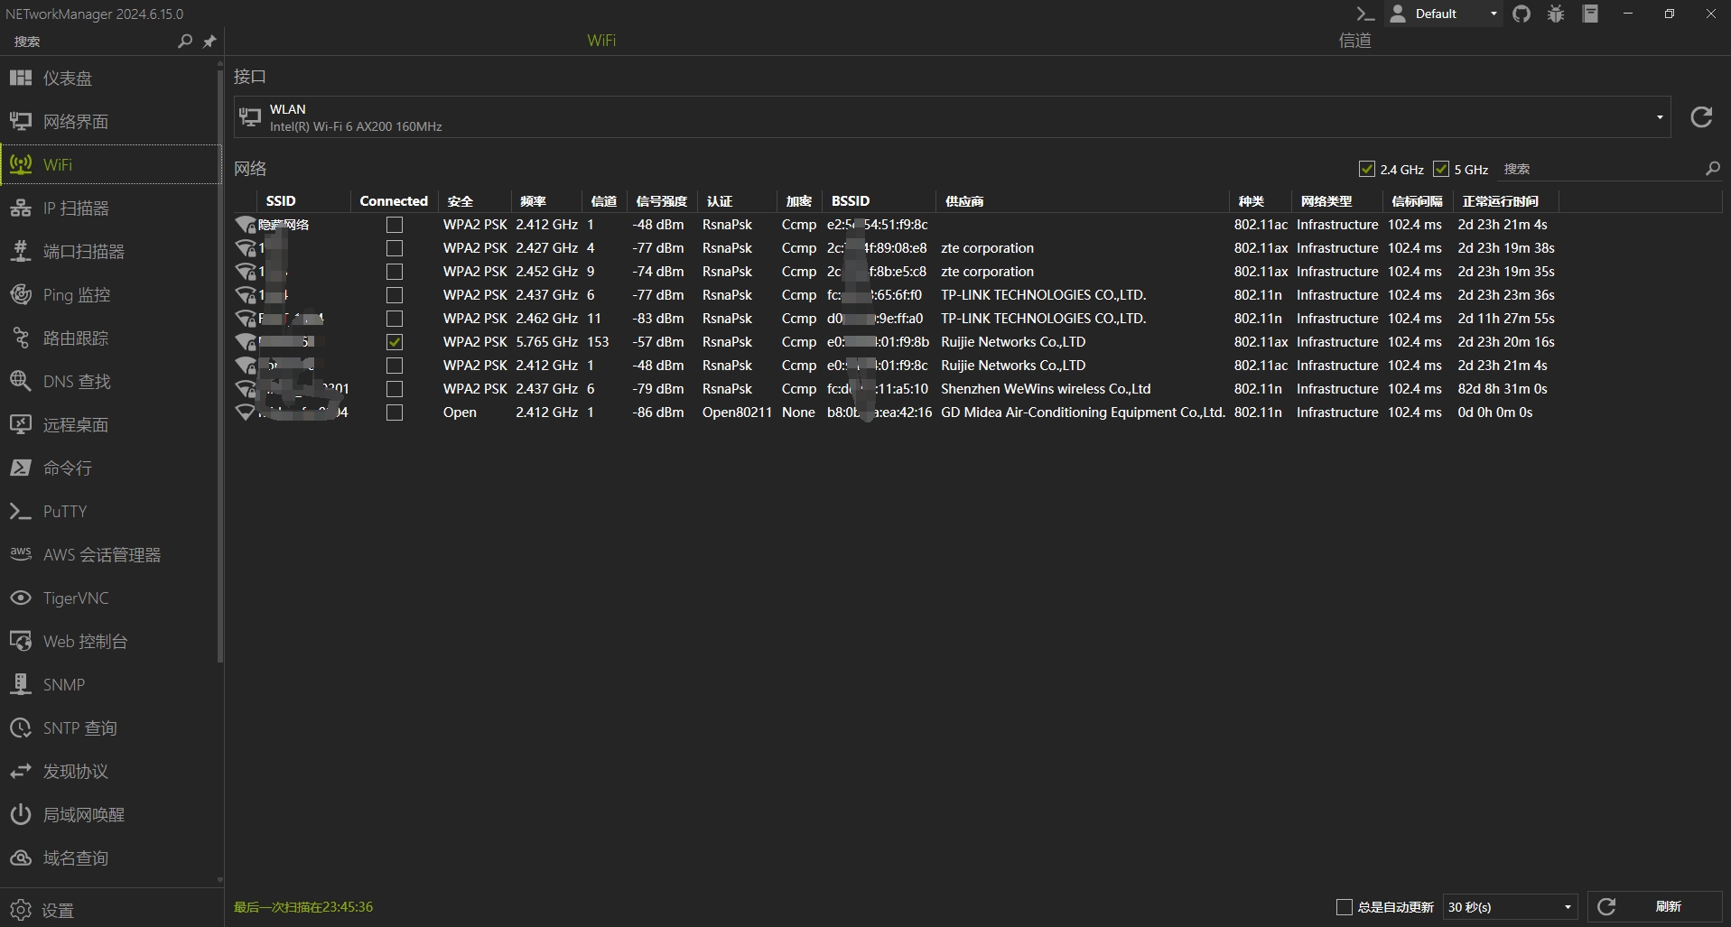Enable 总是自动更新 checkbox

click(x=1344, y=907)
